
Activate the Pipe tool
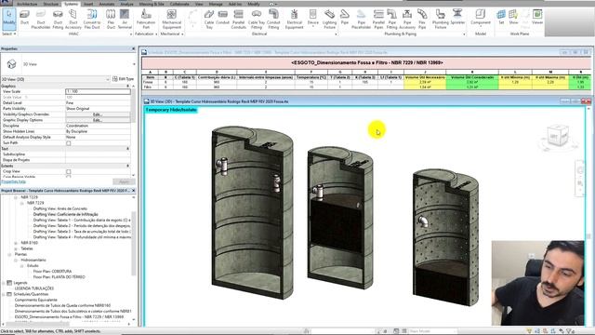point(345,18)
